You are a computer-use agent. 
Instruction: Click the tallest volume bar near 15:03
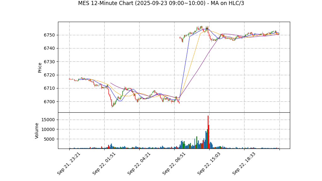pos(208,132)
